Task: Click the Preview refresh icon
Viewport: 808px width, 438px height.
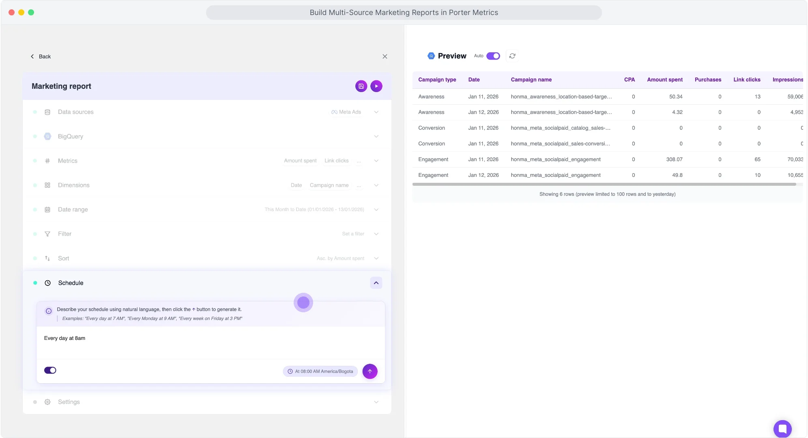Action: click(x=512, y=56)
